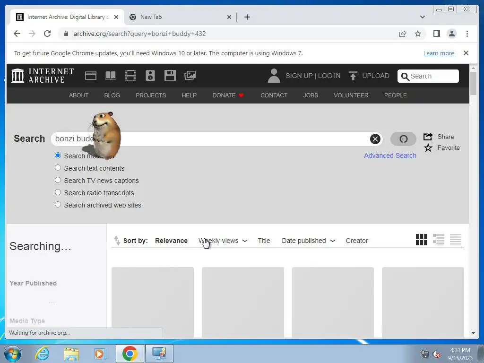Open the BLOG menu item
Image resolution: width=484 pixels, height=363 pixels.
[x=112, y=95]
